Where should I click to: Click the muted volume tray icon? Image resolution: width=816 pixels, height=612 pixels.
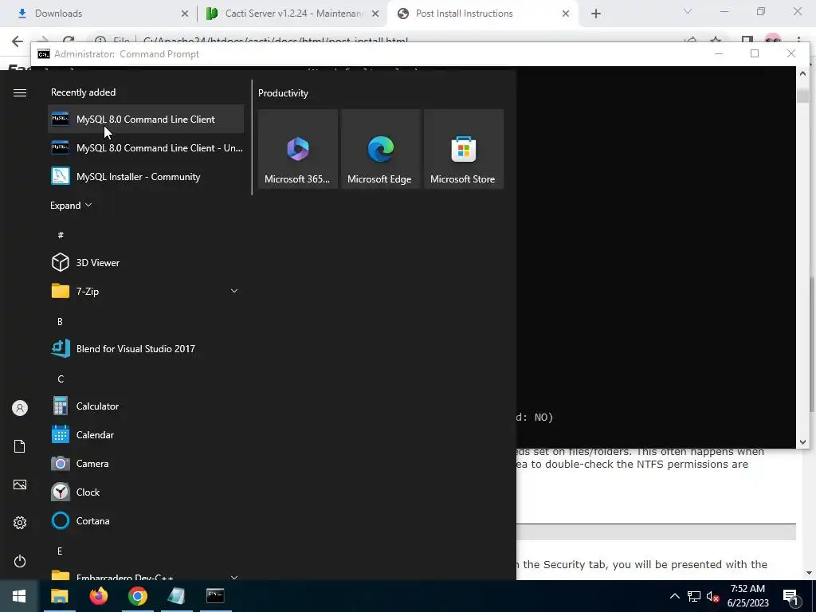click(712, 596)
